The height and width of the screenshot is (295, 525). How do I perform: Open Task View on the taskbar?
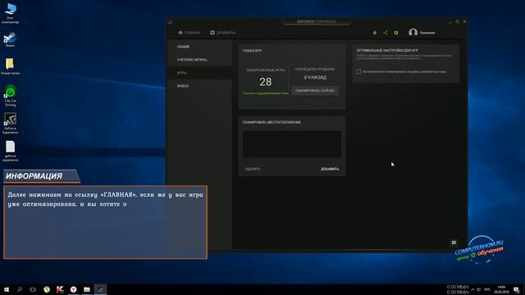[x=33, y=289]
